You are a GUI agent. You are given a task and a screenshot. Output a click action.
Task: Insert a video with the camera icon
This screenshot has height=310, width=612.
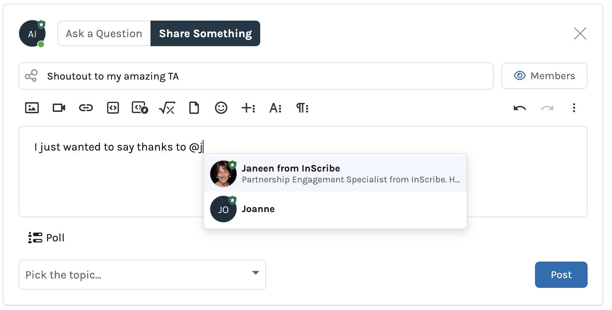(59, 108)
